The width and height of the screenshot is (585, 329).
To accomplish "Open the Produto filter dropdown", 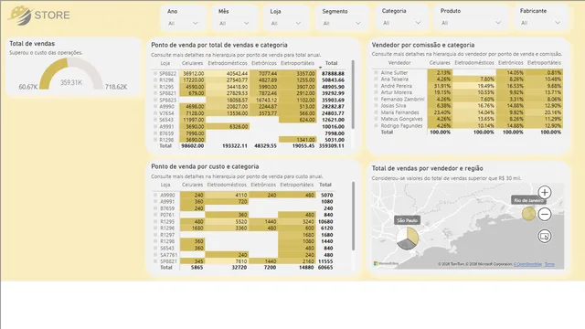I will (x=471, y=23).
